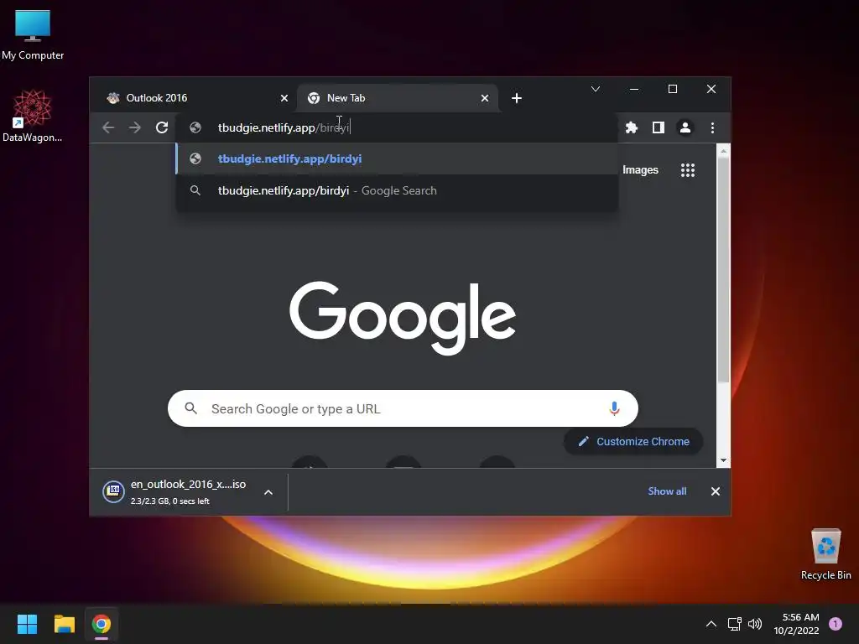859x644 pixels.
Task: Open network status tray icon
Action: coord(734,624)
